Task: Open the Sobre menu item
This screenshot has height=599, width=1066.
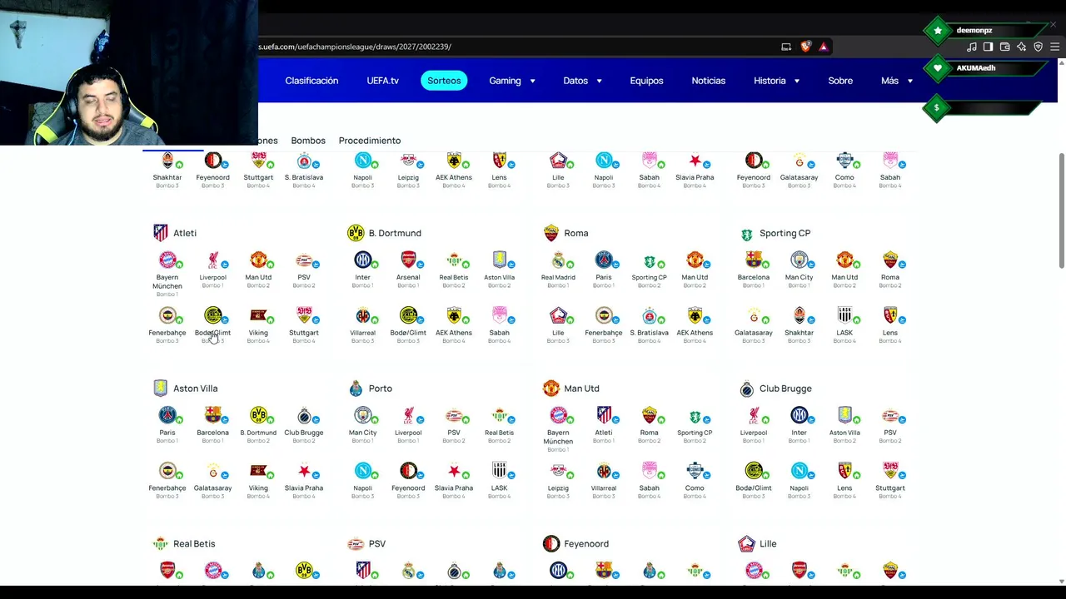Action: [840, 81]
